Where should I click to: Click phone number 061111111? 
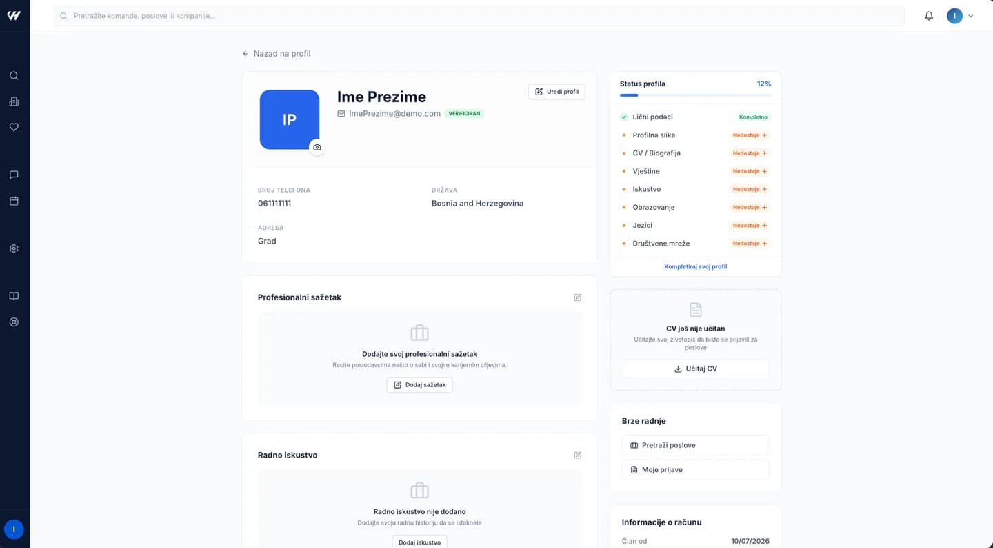274,204
